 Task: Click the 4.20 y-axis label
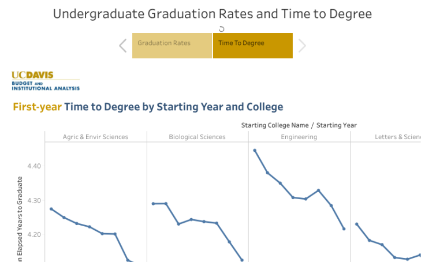pos(34,235)
